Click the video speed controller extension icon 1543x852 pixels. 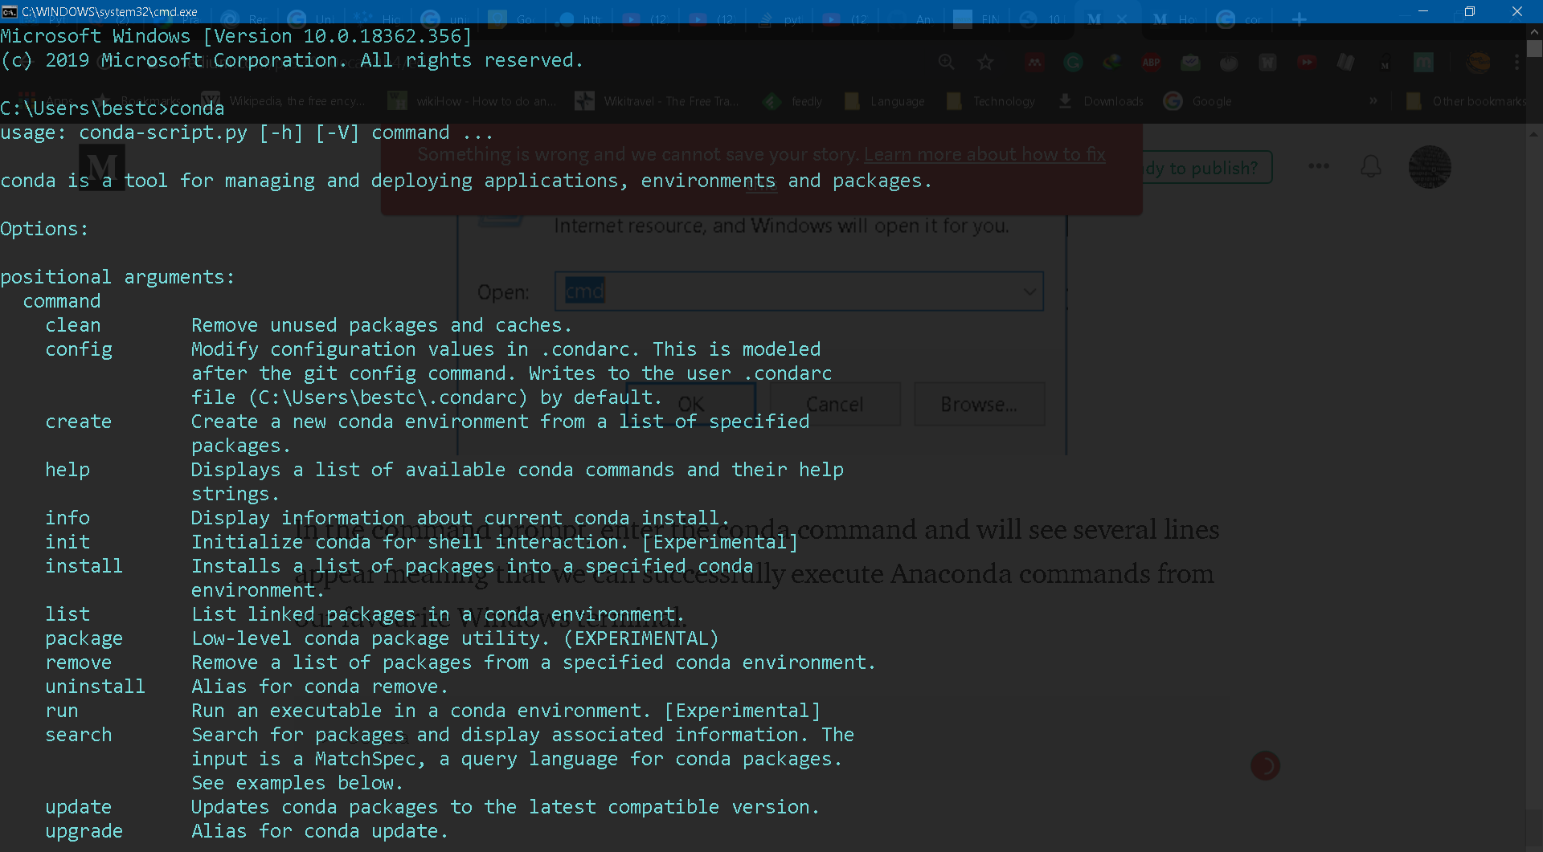pyautogui.click(x=1308, y=62)
